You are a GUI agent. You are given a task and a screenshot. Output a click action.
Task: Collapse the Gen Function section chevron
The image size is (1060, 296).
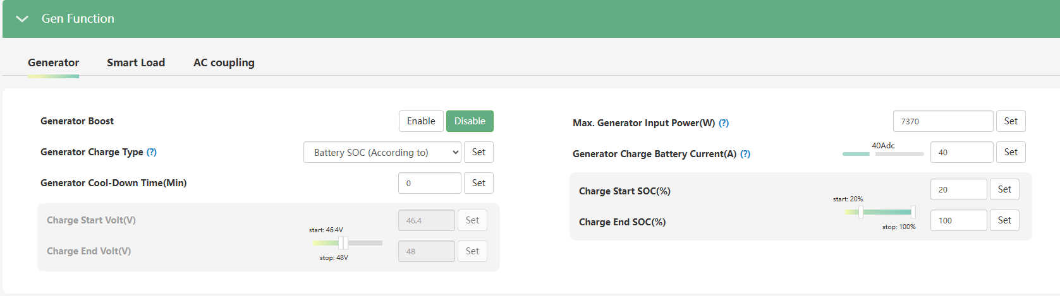coord(22,19)
